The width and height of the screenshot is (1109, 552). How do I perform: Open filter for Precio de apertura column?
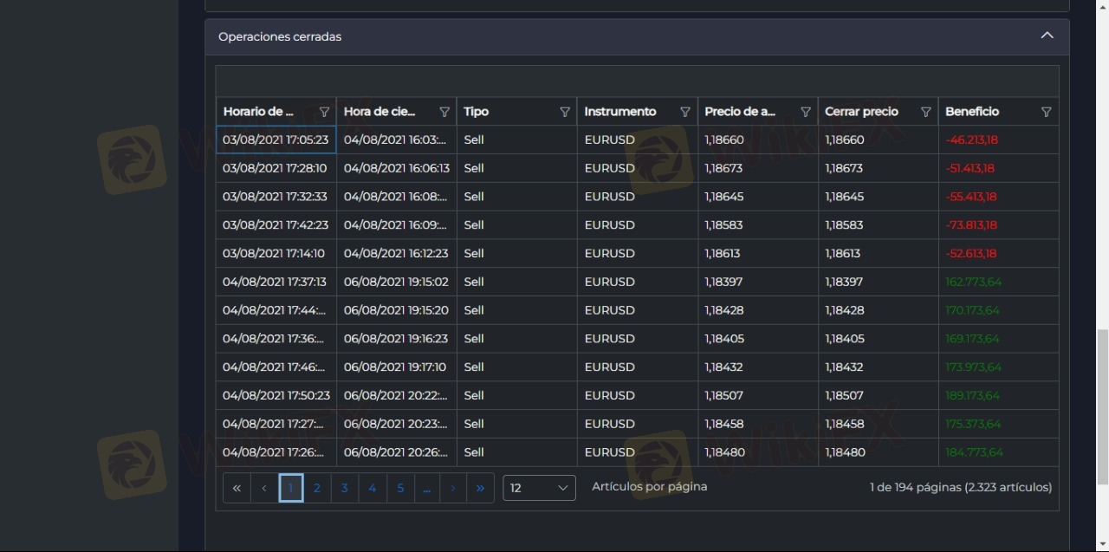pyautogui.click(x=806, y=112)
